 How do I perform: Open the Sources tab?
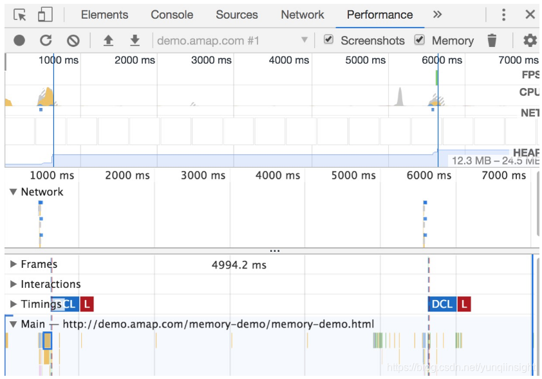[x=237, y=15]
